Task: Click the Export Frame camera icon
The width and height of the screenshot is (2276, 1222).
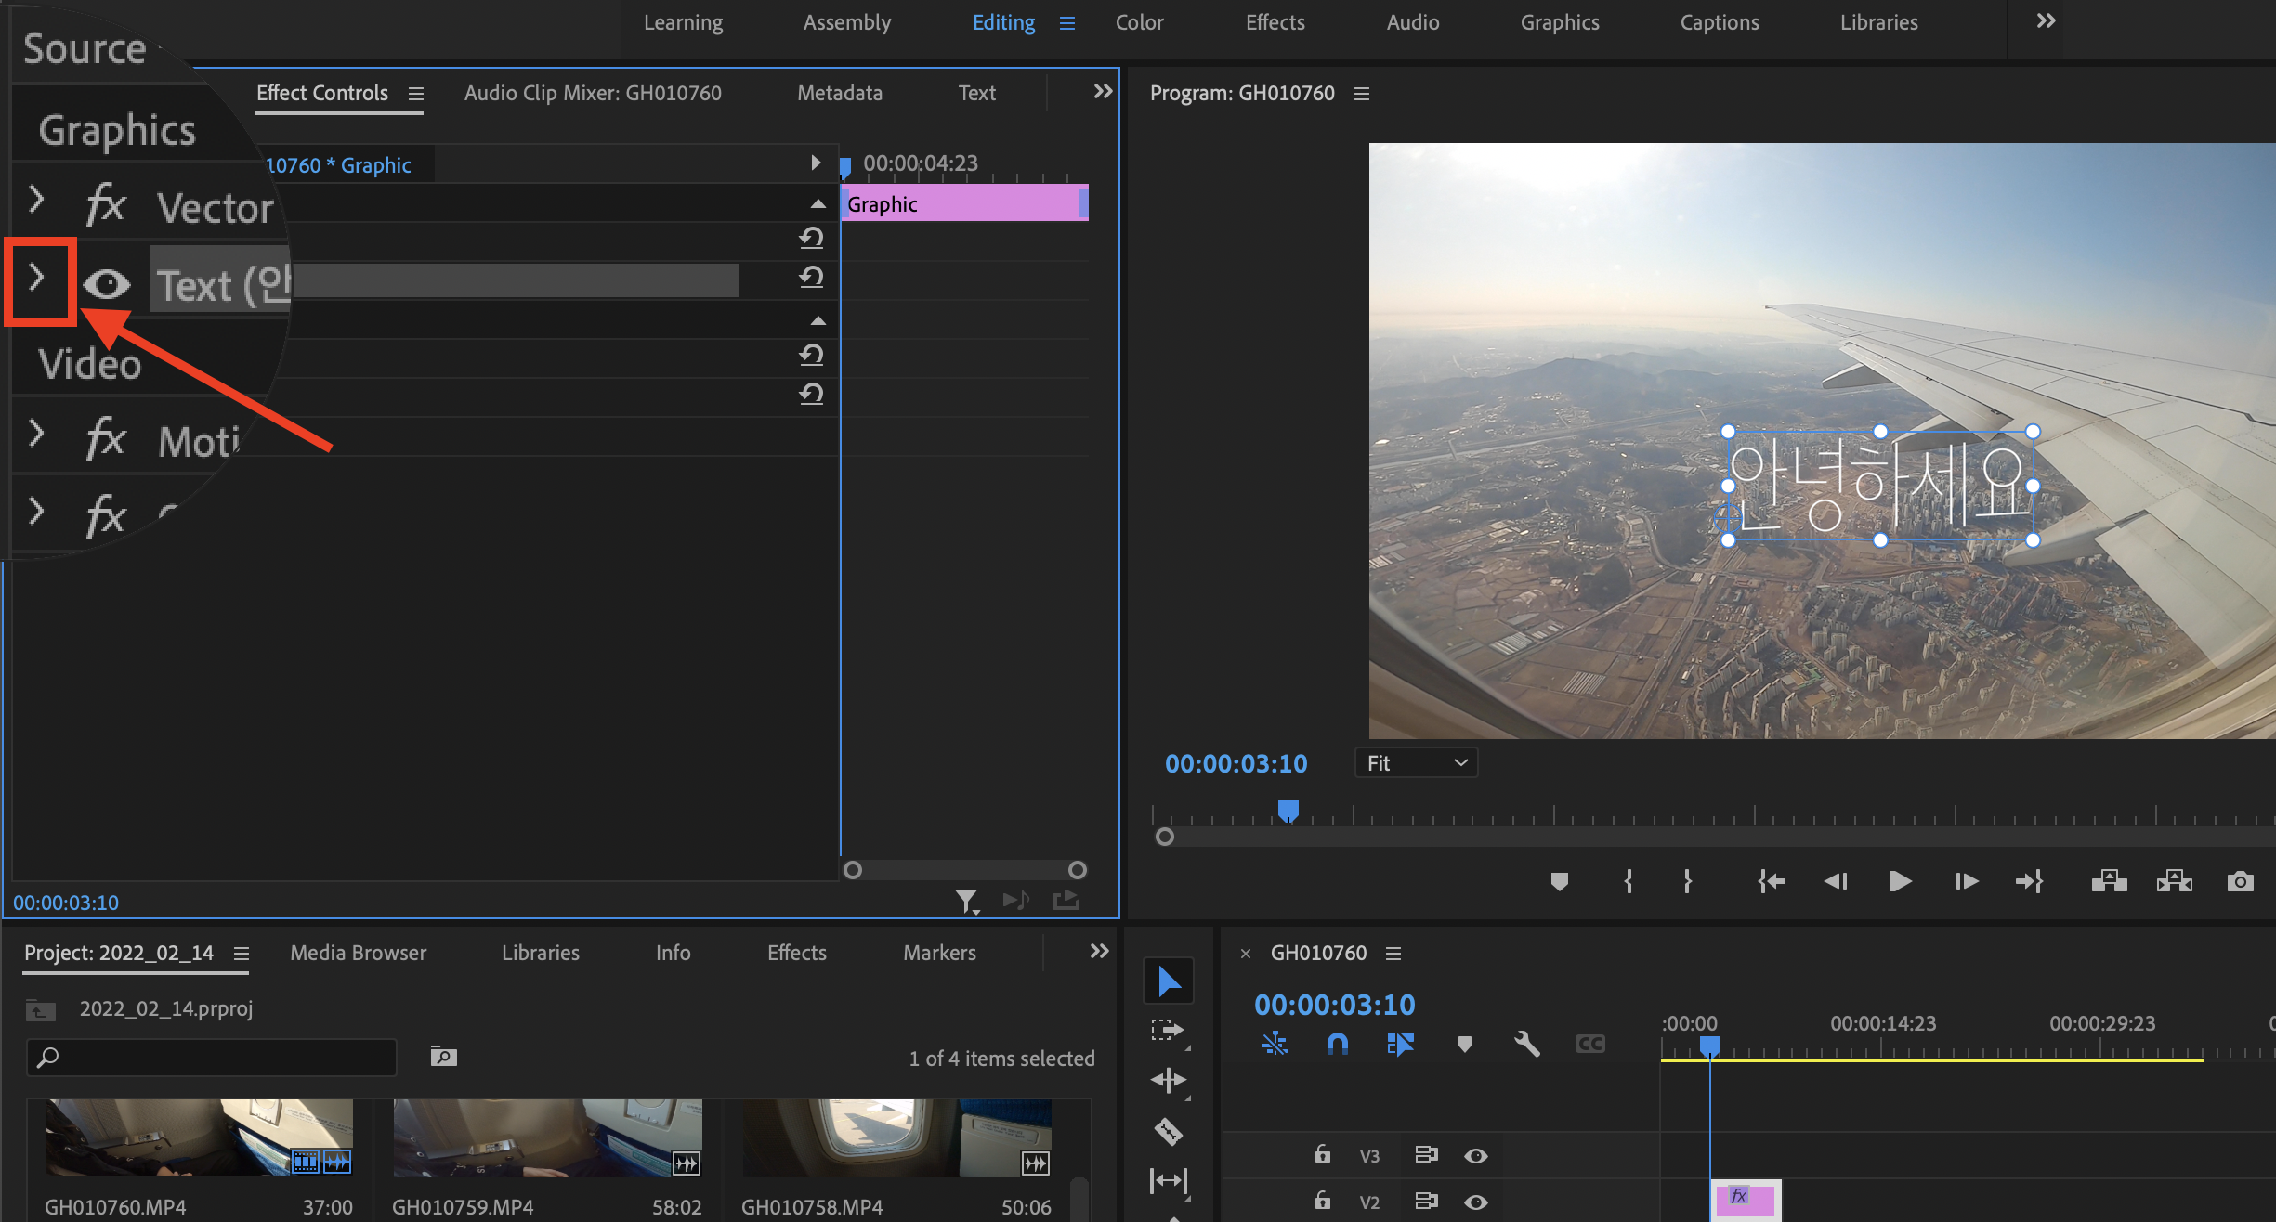Action: 2240,881
